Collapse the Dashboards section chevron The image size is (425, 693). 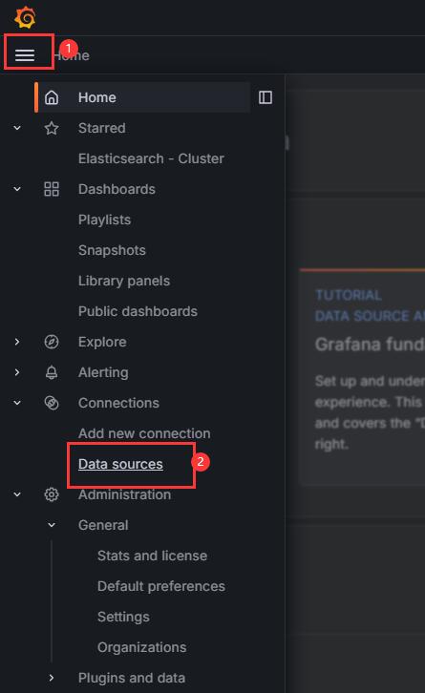pyautogui.click(x=17, y=189)
